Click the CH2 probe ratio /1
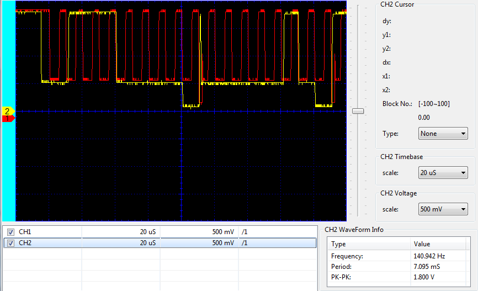Viewport: 478px width, 291px height. (x=245, y=243)
